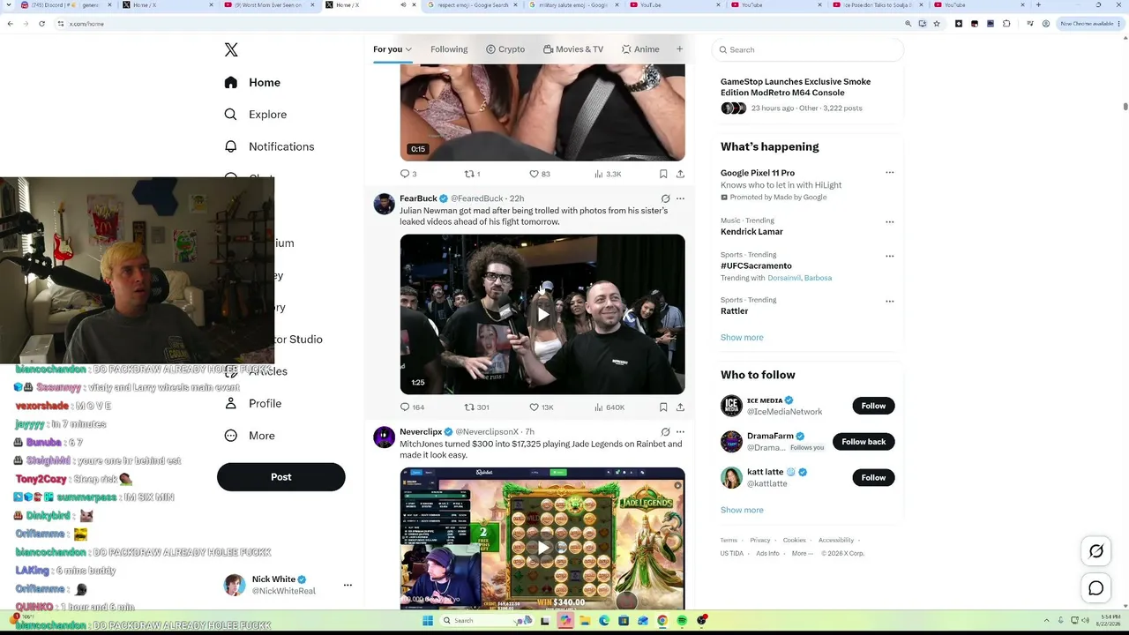Reply to the post with 3 comments
The width and height of the screenshot is (1129, 635).
[408, 174]
